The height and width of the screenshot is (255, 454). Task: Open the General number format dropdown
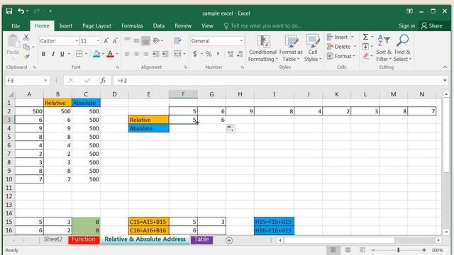241,41
